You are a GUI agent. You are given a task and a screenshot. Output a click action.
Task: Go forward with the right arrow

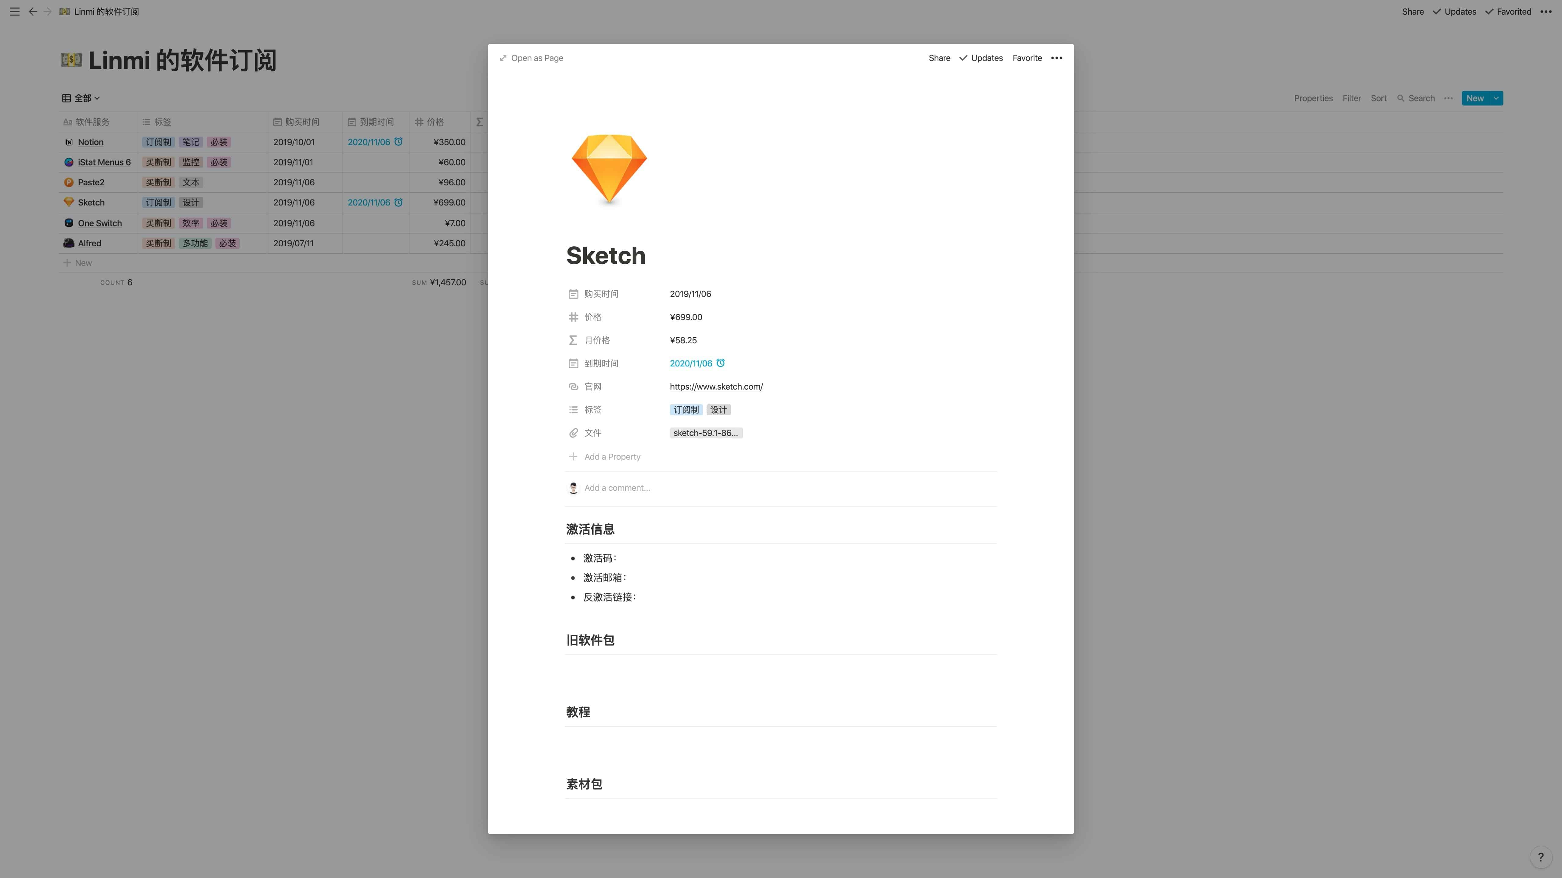pos(48,12)
